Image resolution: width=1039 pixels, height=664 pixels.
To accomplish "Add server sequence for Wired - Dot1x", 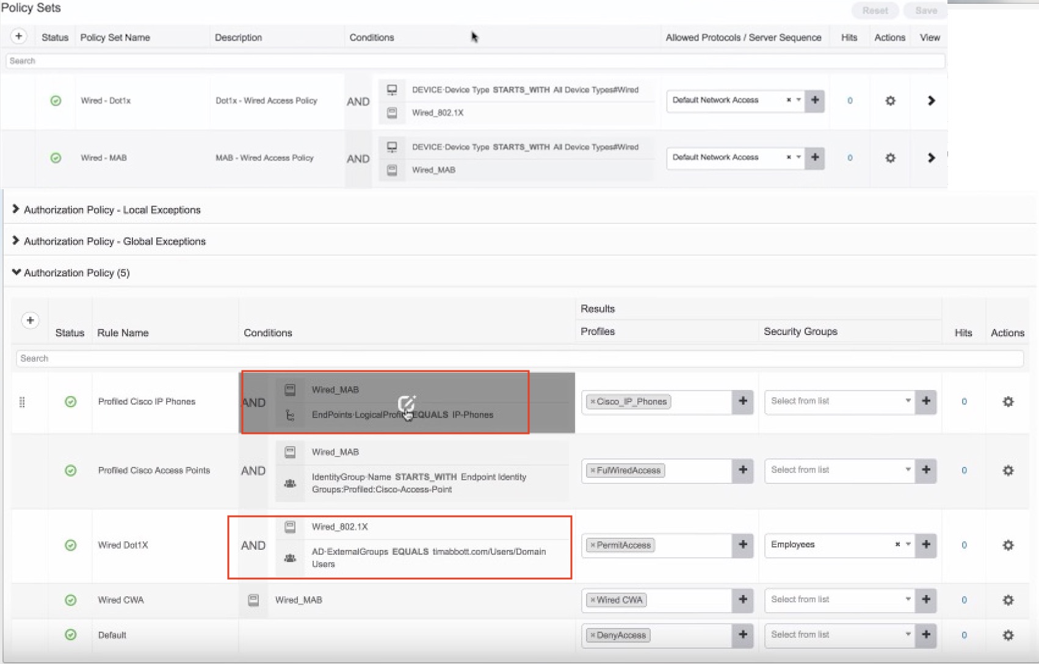I will click(815, 100).
